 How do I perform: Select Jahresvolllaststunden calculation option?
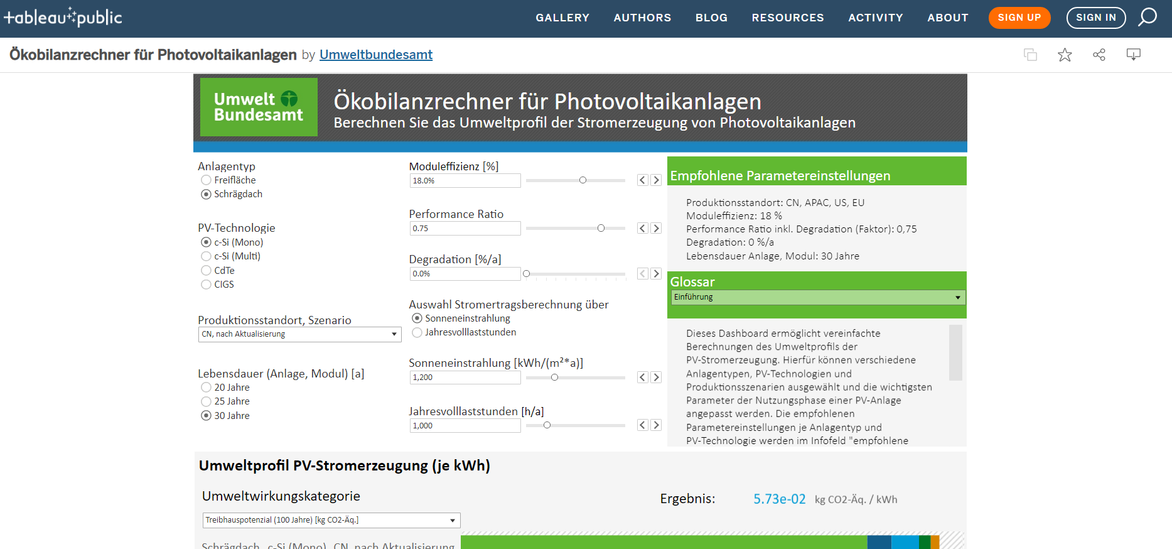[417, 332]
